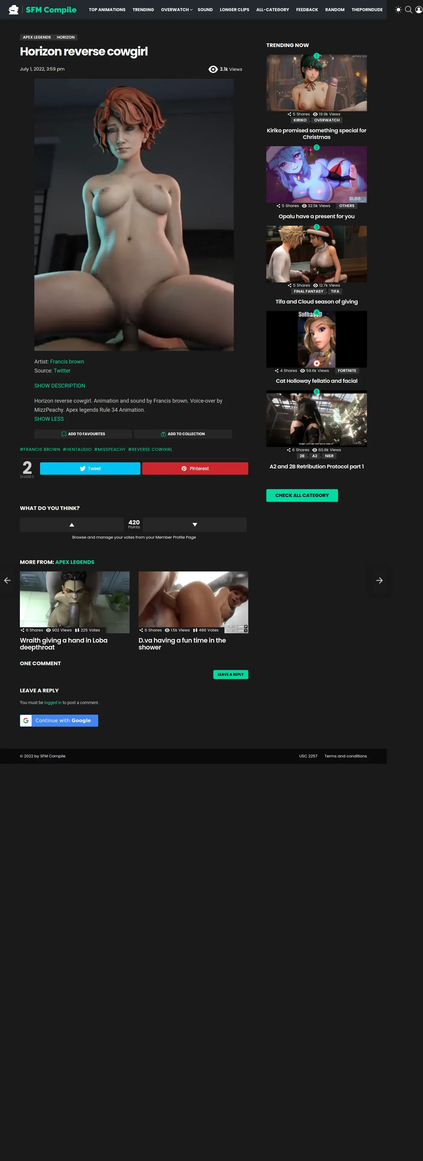Open 'A2 and 2B Retribution Protocol part 1' title

coord(317,467)
